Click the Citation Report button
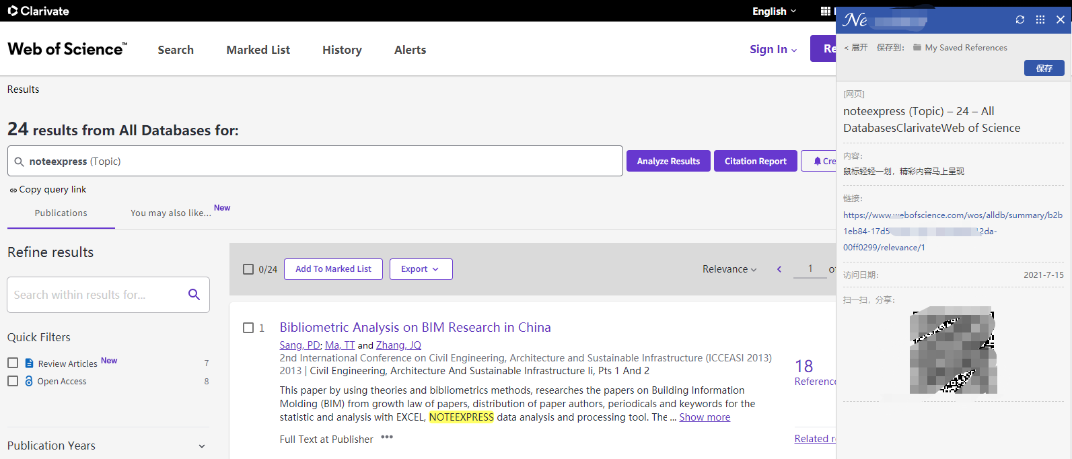 756,161
